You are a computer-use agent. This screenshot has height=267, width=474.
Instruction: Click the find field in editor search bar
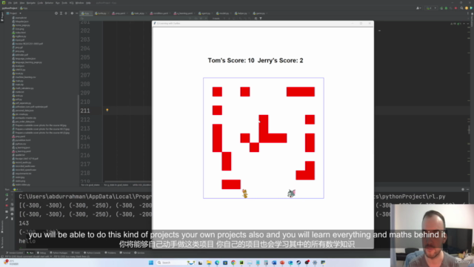point(135,19)
